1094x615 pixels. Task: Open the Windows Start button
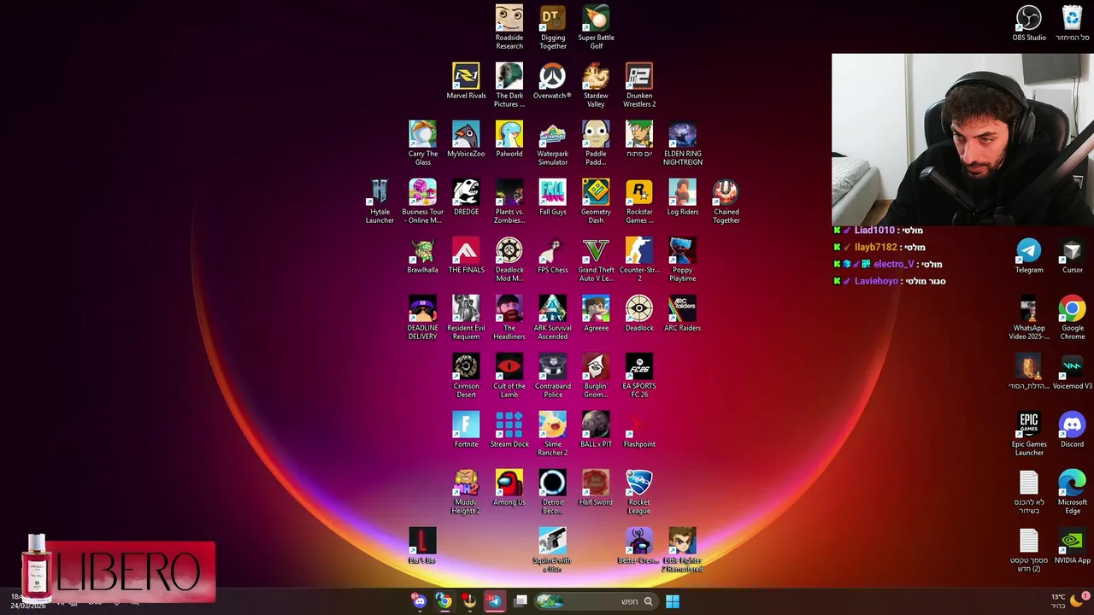pos(673,601)
